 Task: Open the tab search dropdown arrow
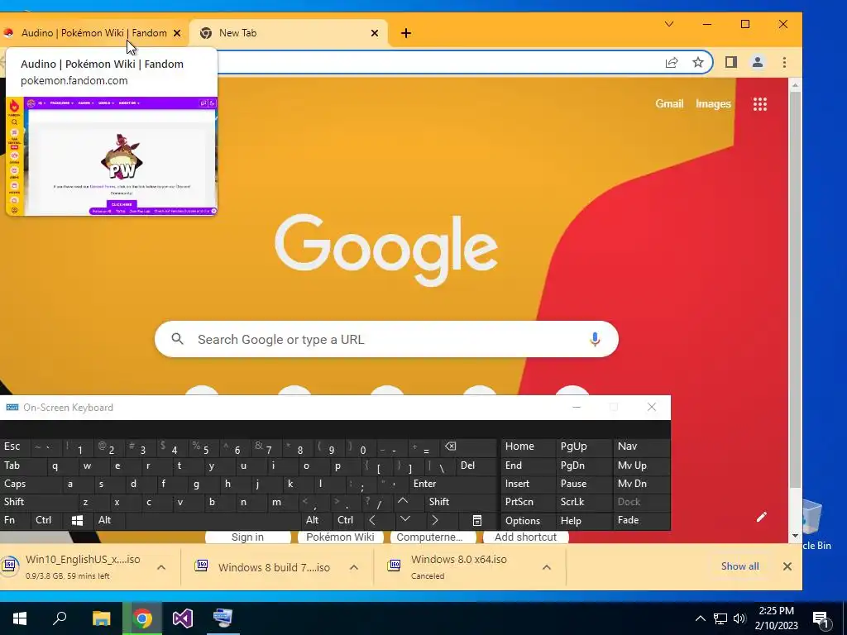[668, 24]
